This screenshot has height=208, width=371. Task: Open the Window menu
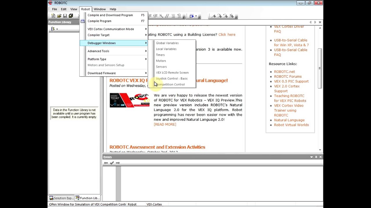point(100,9)
